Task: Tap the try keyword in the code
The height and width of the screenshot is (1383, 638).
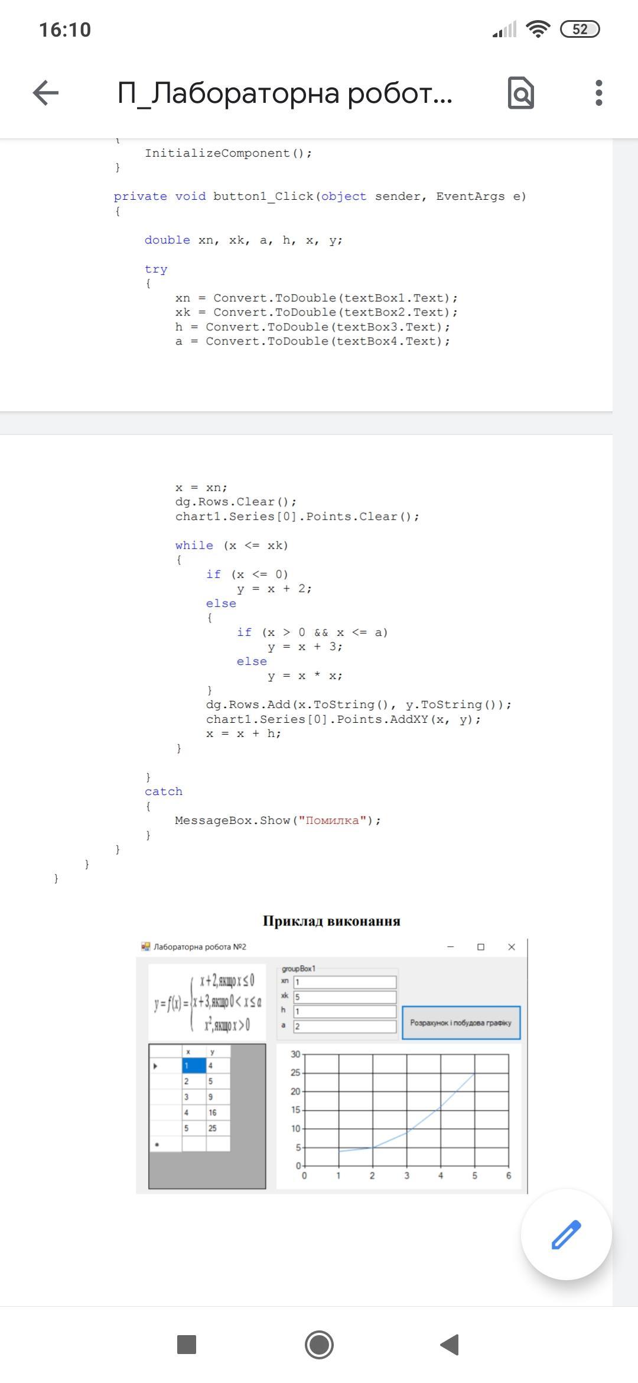Action: click(x=156, y=270)
